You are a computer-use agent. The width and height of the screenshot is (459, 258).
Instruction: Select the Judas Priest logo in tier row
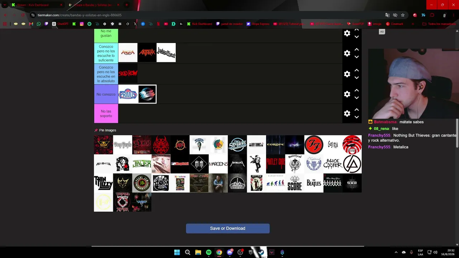point(166,53)
